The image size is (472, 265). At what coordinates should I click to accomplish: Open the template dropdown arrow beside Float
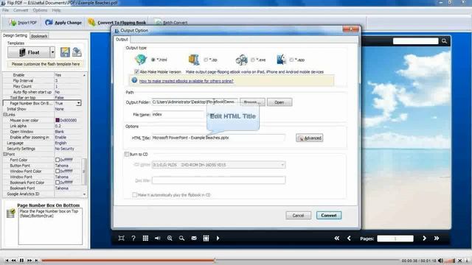coord(52,52)
